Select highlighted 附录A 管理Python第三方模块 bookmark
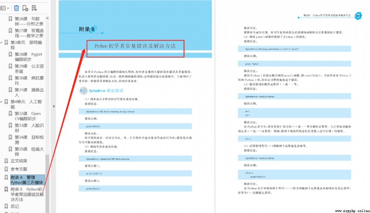Image resolution: width=370 pixels, height=213 pixels. tap(27, 180)
